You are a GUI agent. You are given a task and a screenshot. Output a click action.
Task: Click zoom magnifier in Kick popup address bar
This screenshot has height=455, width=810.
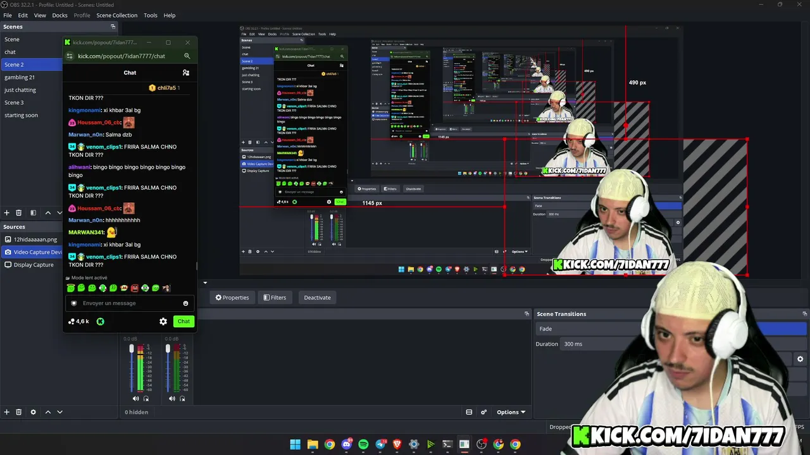[x=187, y=56]
